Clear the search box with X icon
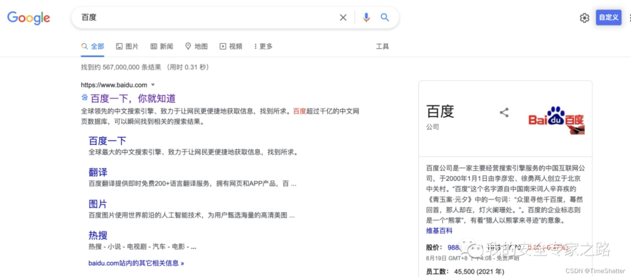631x277 pixels. pyautogui.click(x=343, y=17)
